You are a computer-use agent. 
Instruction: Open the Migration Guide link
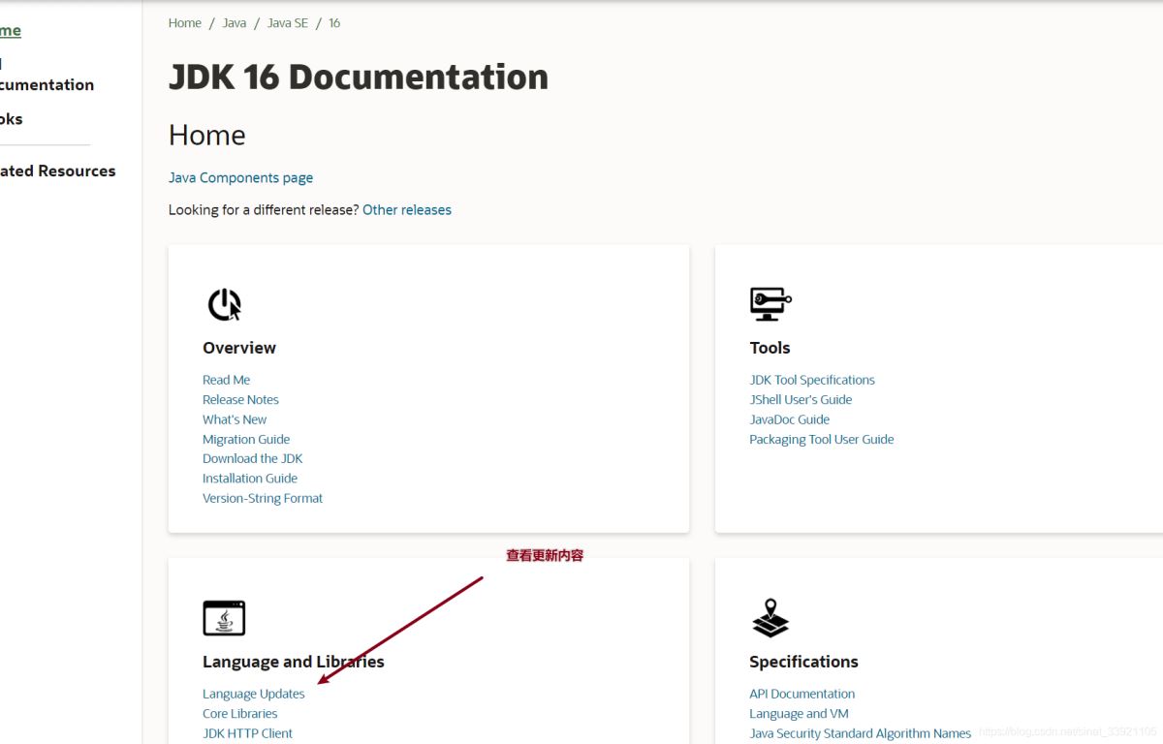pyautogui.click(x=246, y=439)
